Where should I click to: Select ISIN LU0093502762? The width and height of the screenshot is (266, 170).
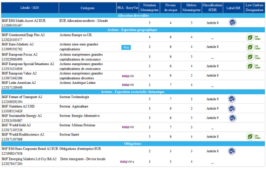click(12, 49)
